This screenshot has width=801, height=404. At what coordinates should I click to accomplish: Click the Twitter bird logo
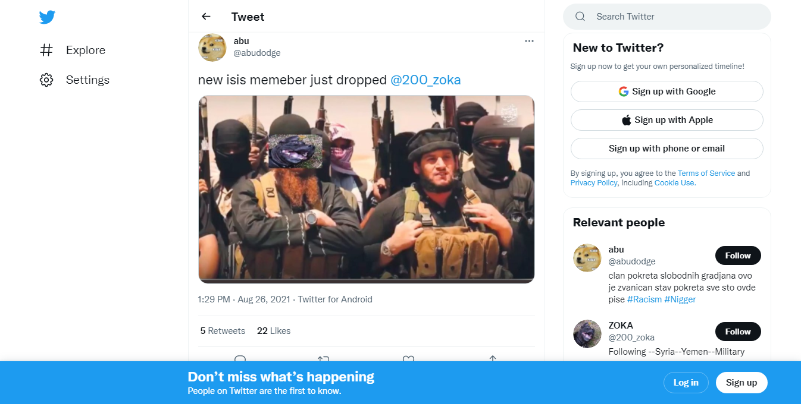(47, 17)
